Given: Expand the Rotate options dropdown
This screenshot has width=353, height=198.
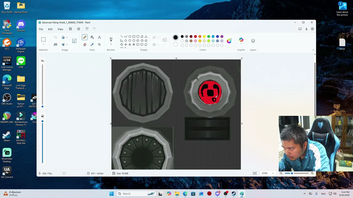Looking at the screenshot, I should pyautogui.click(x=67, y=37).
